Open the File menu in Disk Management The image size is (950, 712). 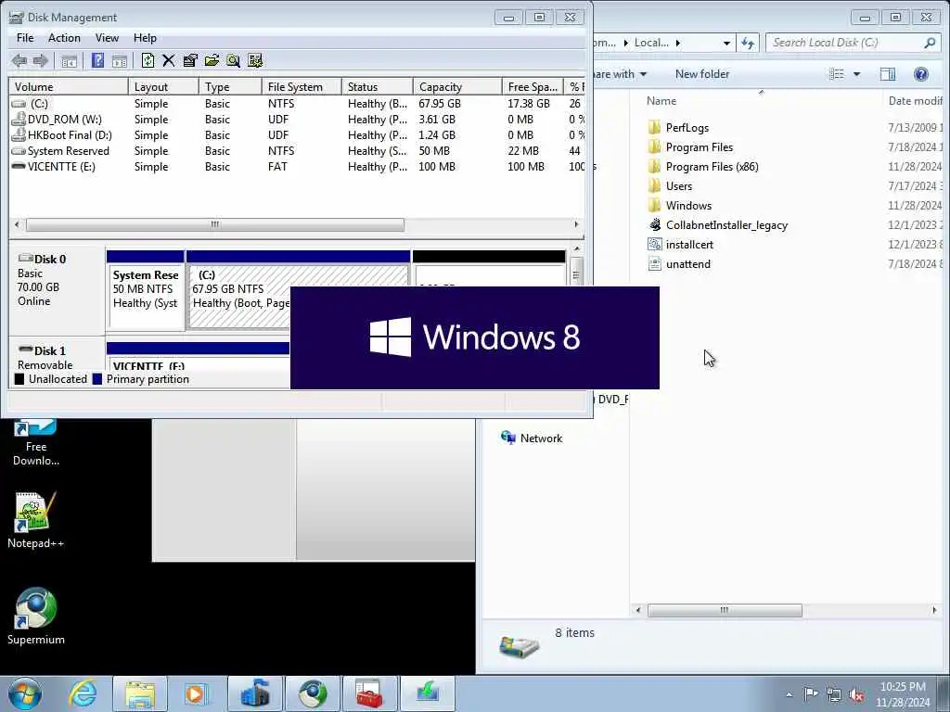[x=25, y=37]
